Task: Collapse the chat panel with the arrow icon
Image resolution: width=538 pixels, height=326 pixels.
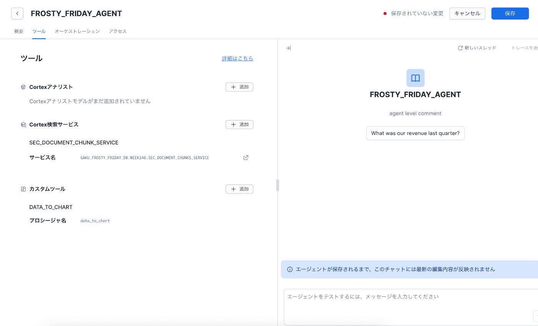Action: coord(288,48)
